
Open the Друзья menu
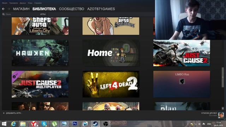tap(23, 3)
